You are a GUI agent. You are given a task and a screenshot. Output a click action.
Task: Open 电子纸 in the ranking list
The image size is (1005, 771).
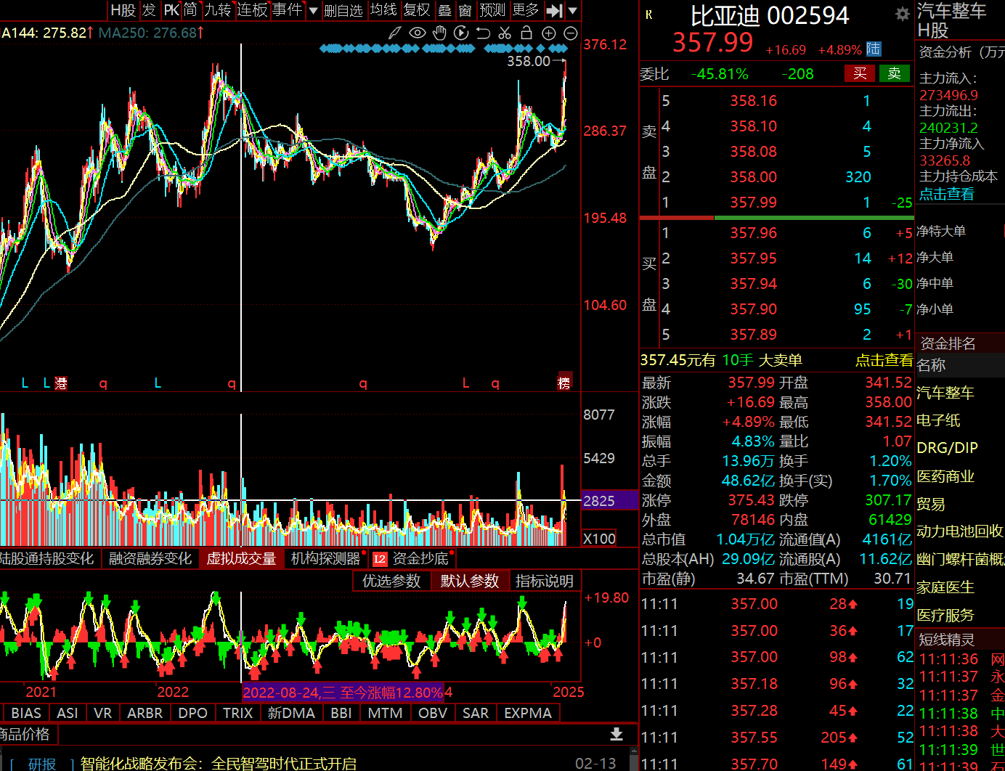938,420
